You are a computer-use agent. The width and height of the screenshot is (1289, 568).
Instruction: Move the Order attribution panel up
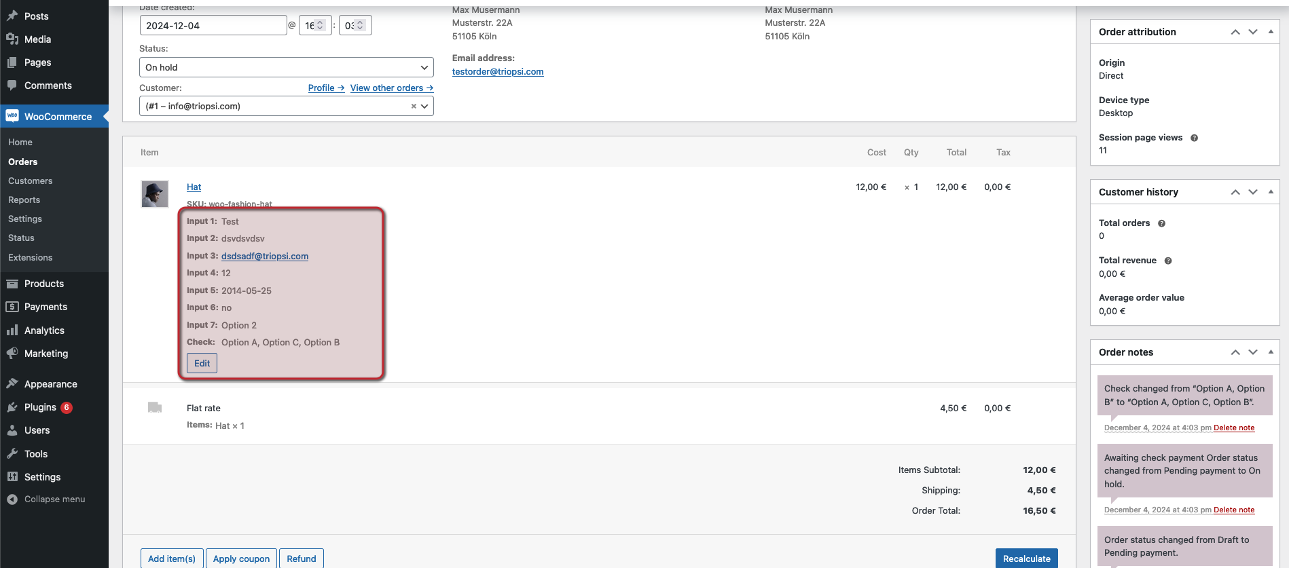1235,32
